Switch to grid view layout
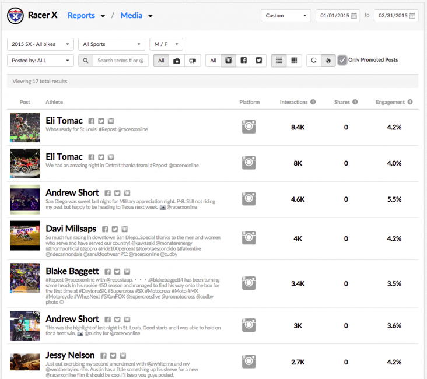The height and width of the screenshot is (379, 427). [x=294, y=61]
